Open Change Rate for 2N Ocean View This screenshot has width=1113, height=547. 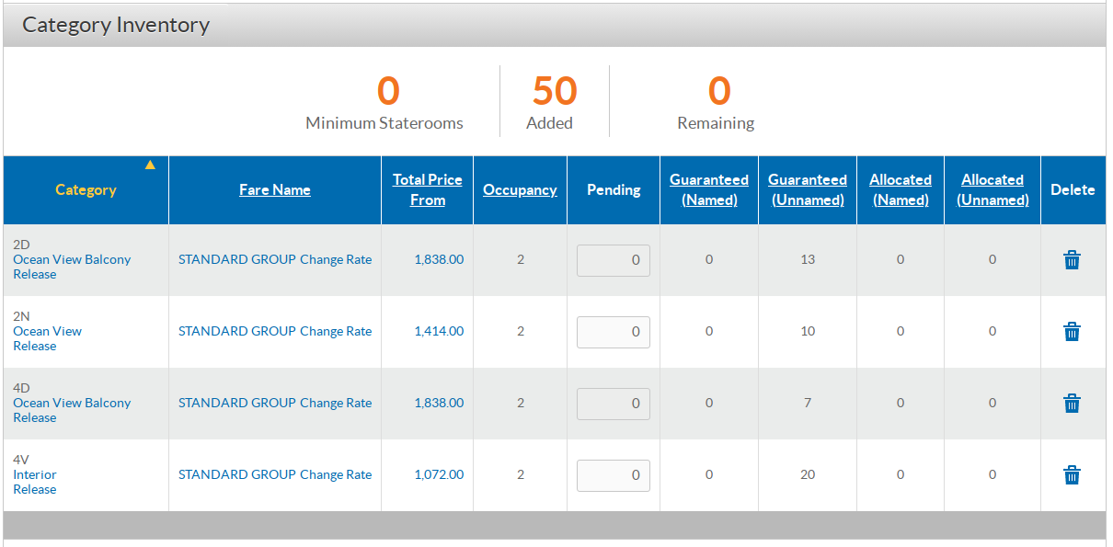[336, 332]
